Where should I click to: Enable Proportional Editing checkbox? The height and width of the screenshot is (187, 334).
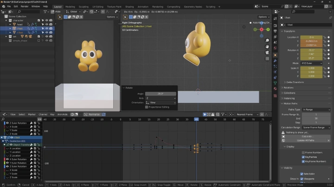click(147, 107)
